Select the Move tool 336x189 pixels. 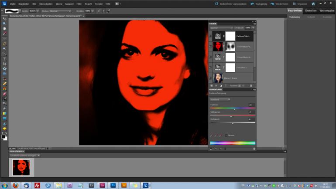tap(4, 19)
